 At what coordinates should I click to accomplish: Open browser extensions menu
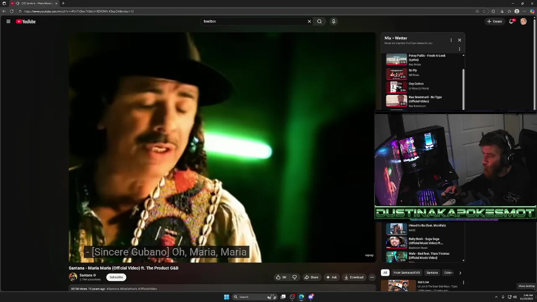(x=493, y=11)
